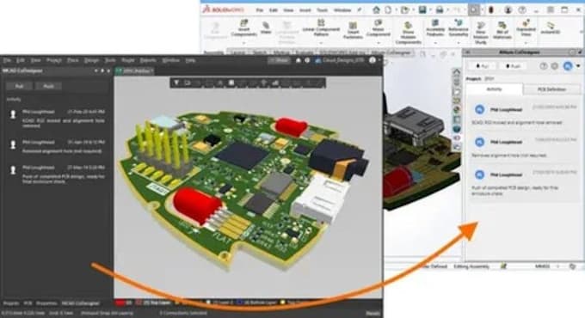Open the File menu in Altium
This screenshot has width=585, height=318.
tap(7, 60)
